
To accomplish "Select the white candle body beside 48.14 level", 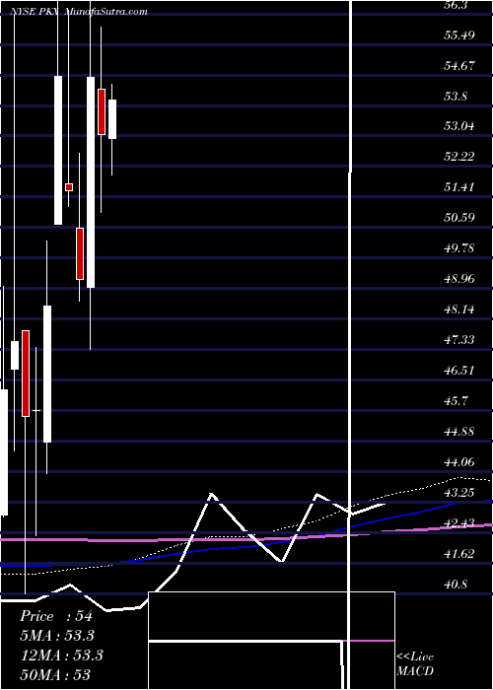I will (x=47, y=374).
